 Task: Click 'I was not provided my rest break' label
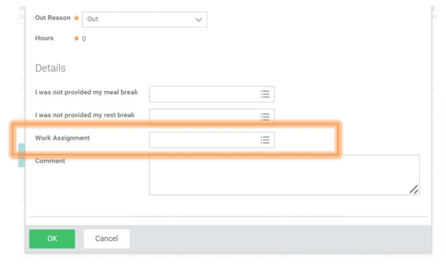85,115
